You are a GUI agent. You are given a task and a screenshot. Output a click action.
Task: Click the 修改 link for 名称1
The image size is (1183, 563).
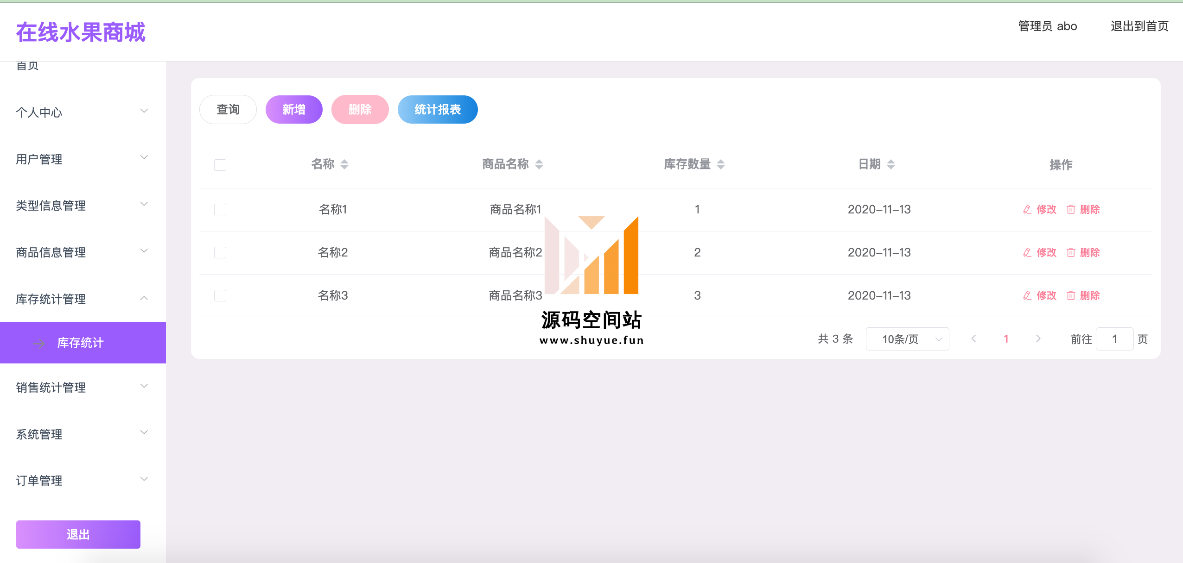(1046, 209)
